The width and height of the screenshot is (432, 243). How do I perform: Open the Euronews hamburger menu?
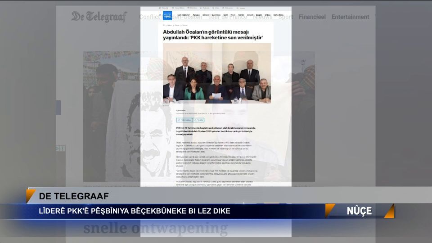(x=160, y=15)
